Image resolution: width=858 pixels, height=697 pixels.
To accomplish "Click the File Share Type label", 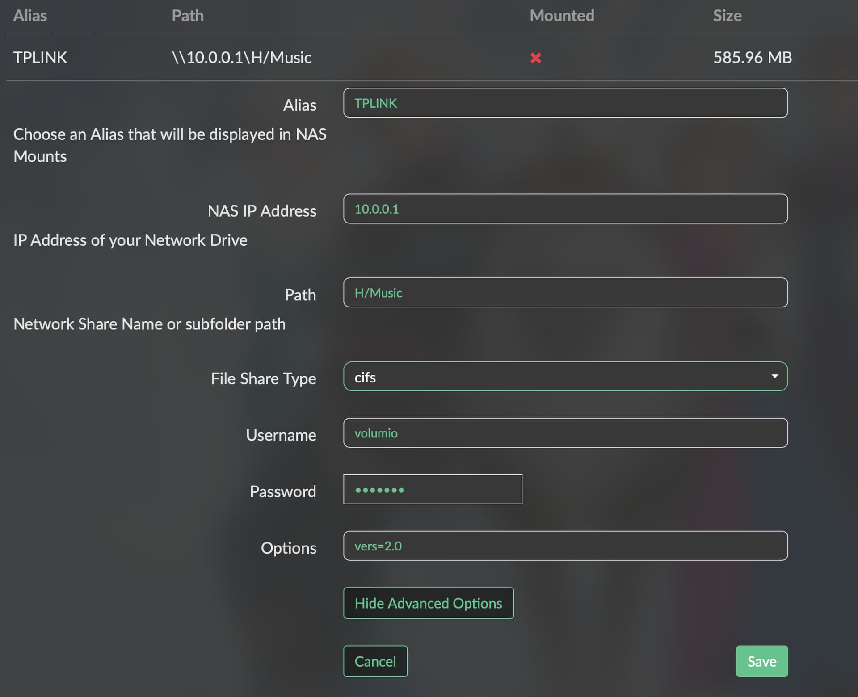I will click(263, 378).
